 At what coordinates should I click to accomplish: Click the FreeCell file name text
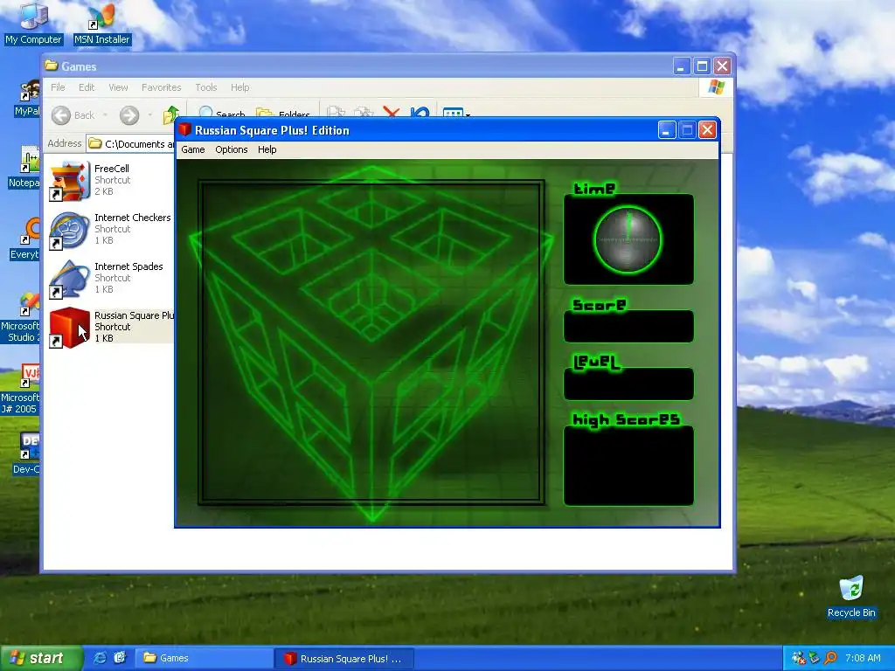(112, 169)
